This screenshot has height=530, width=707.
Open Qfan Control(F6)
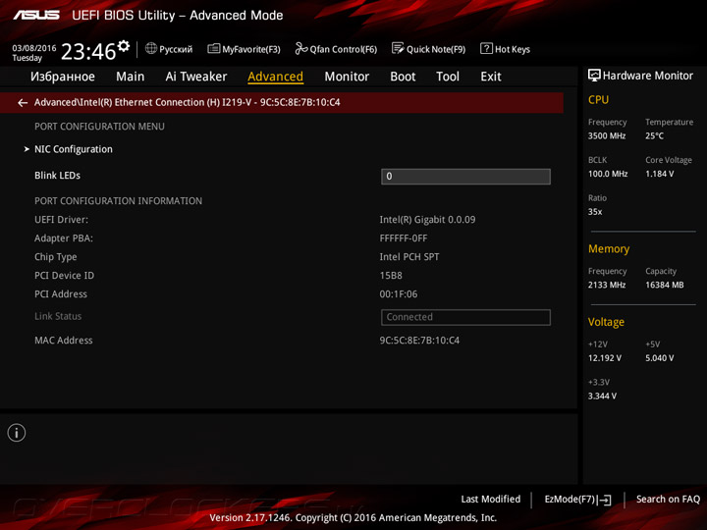[x=336, y=49]
